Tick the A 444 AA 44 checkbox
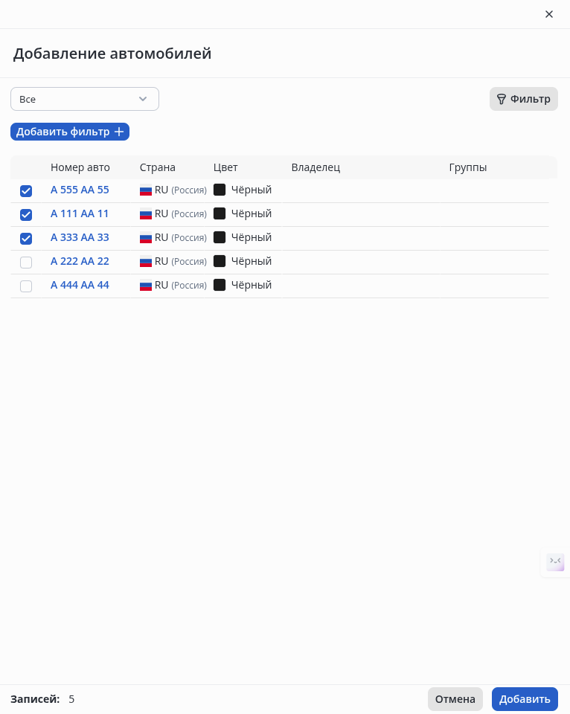 26,286
